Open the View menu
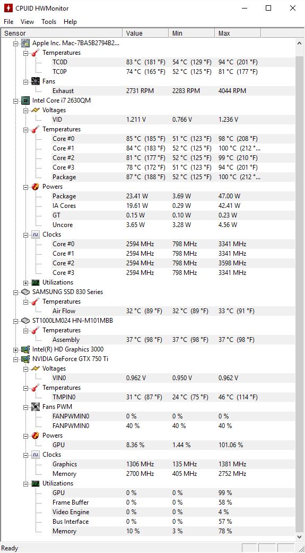Image resolution: width=305 pixels, height=553 pixels. [x=28, y=22]
